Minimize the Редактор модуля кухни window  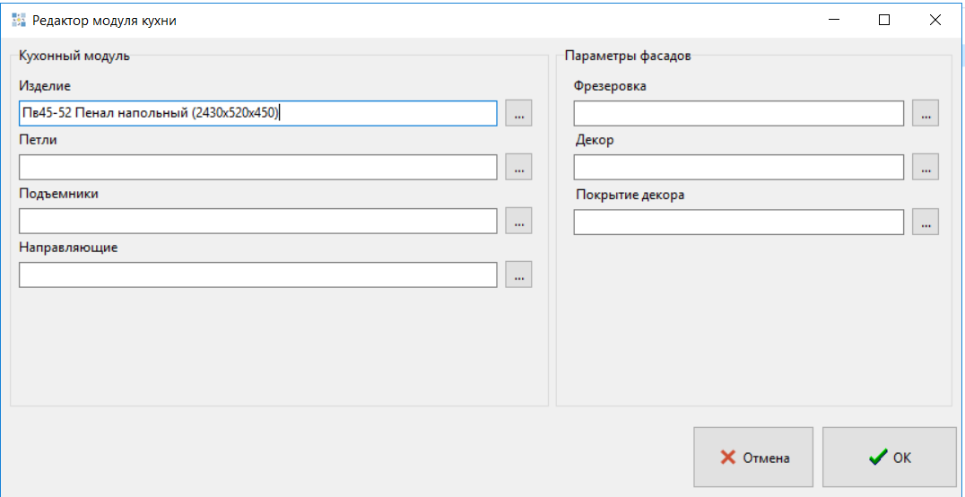pos(834,20)
